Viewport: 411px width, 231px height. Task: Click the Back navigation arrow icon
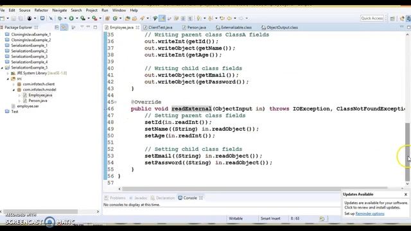pyautogui.click(x=229, y=19)
